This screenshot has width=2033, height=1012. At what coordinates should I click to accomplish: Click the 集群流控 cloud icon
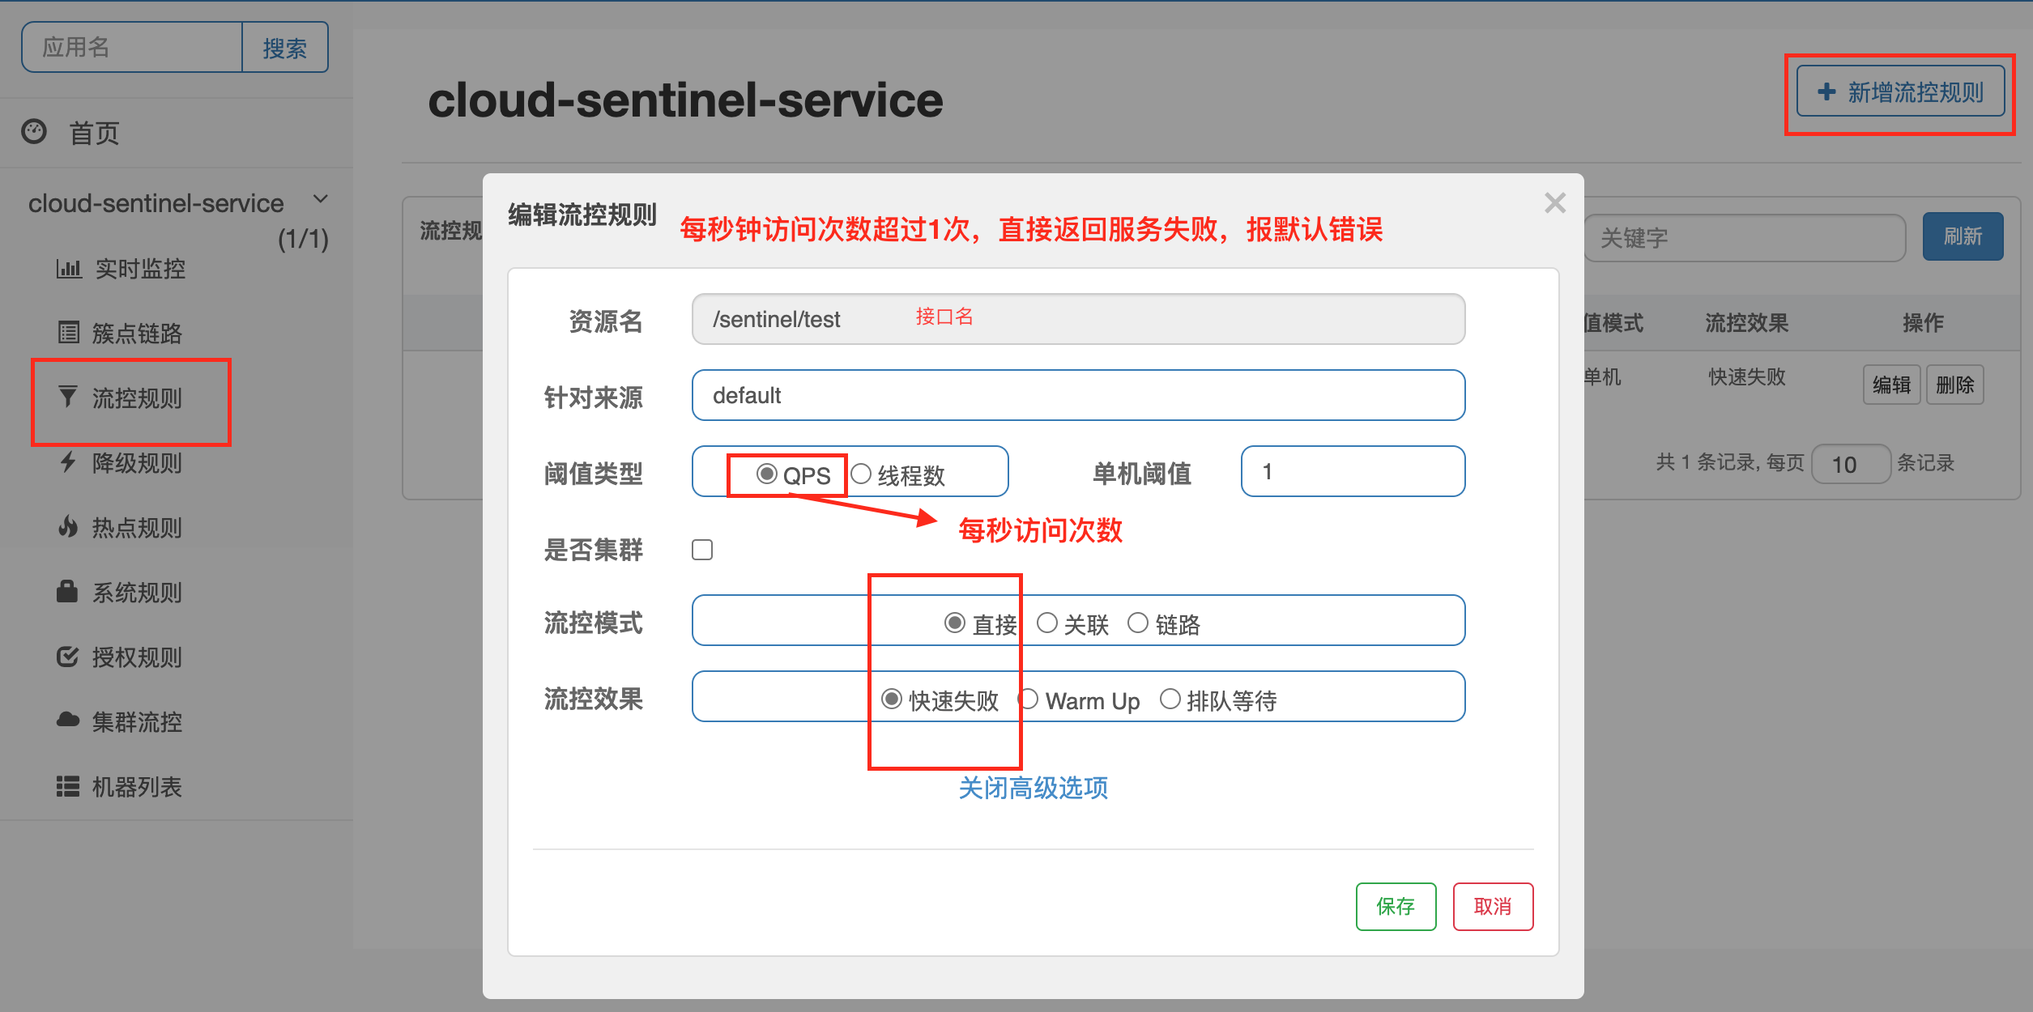coord(68,720)
